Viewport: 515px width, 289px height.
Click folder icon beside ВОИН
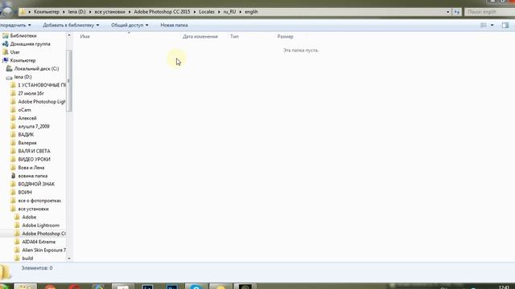(13, 192)
